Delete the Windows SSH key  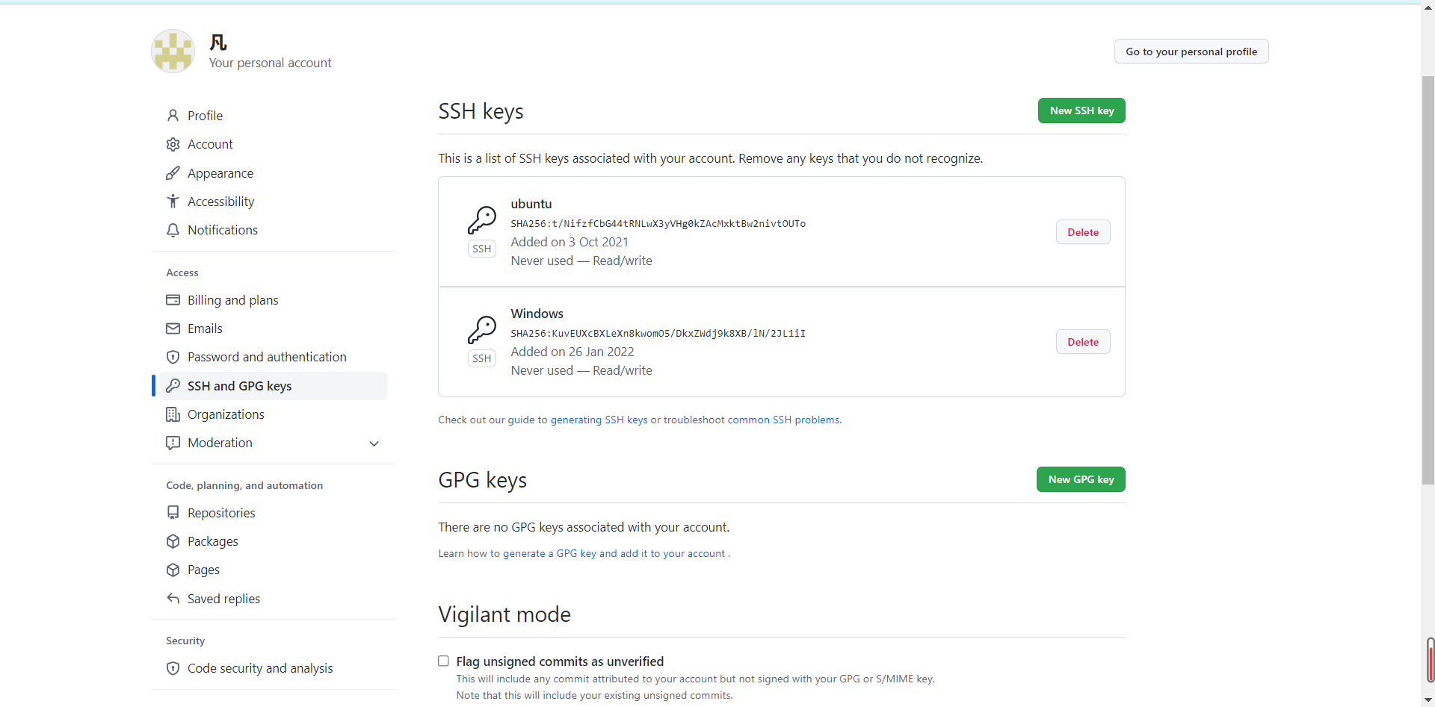tap(1083, 342)
